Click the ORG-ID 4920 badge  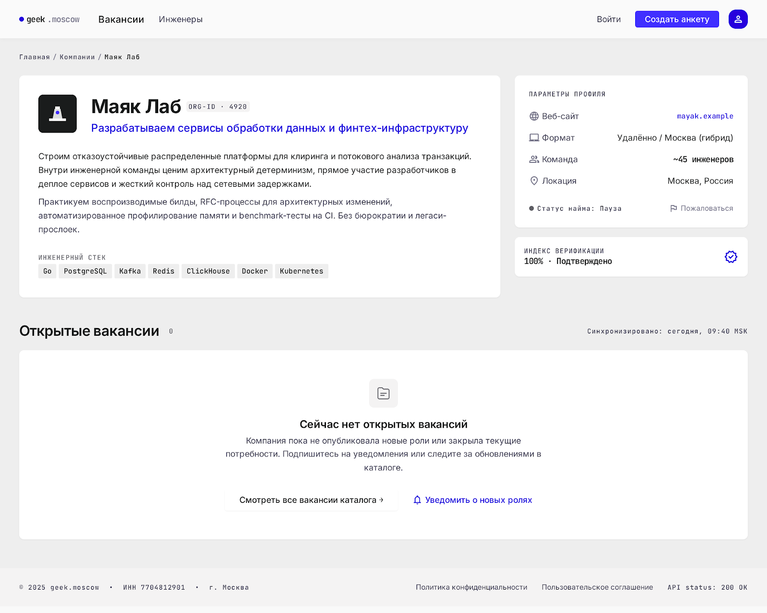218,107
